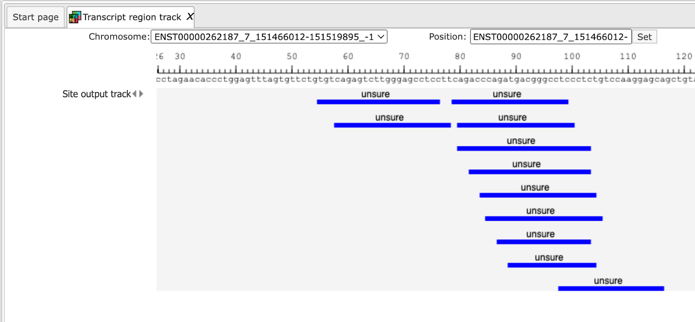The image size is (695, 322).
Task: Select the shortest unsure bar in second-to-last row
Action: click(x=552, y=265)
